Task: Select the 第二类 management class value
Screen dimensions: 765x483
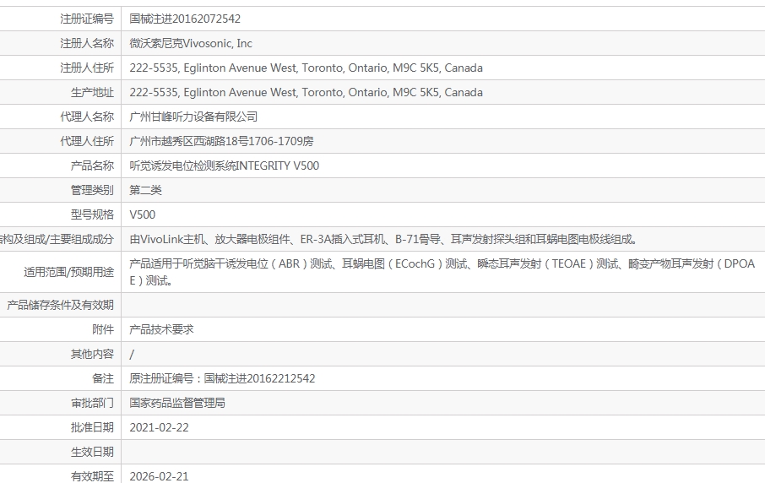Action: pos(145,190)
